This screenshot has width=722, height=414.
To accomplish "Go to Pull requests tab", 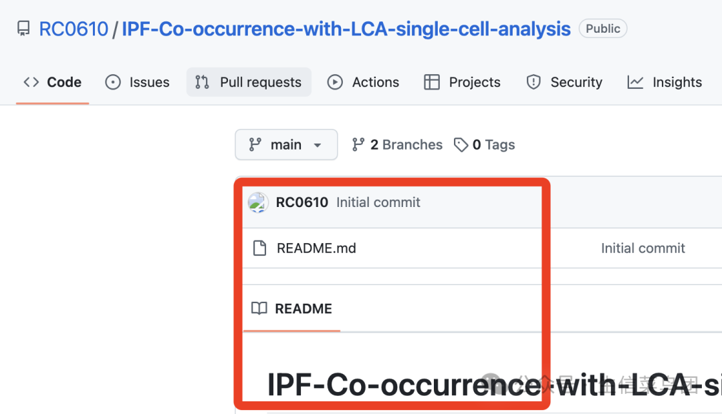I will (249, 82).
